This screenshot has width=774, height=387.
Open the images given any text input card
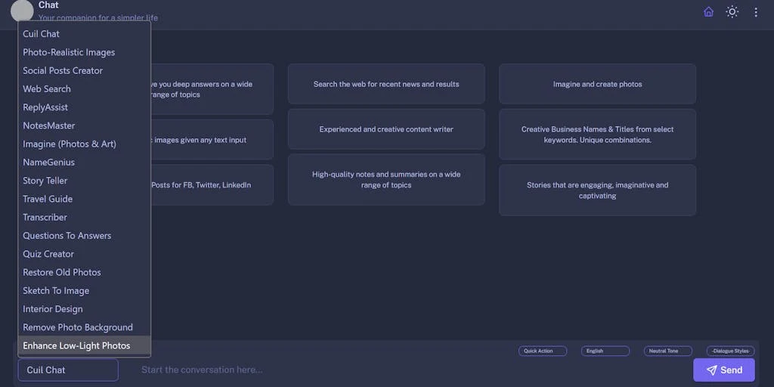coord(212,140)
